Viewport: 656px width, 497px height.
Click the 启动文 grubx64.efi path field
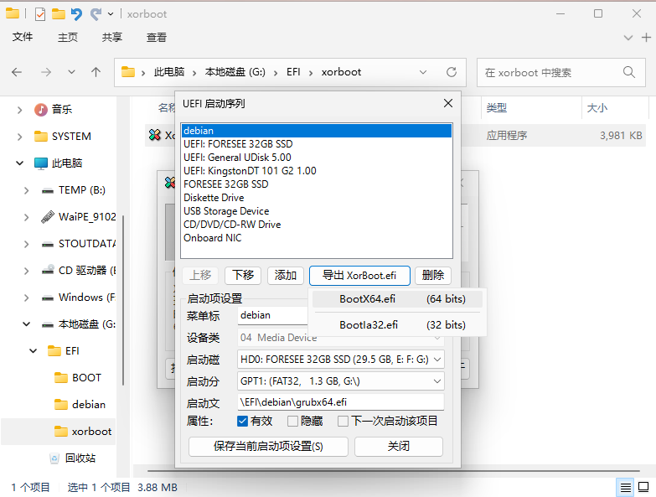point(340,402)
